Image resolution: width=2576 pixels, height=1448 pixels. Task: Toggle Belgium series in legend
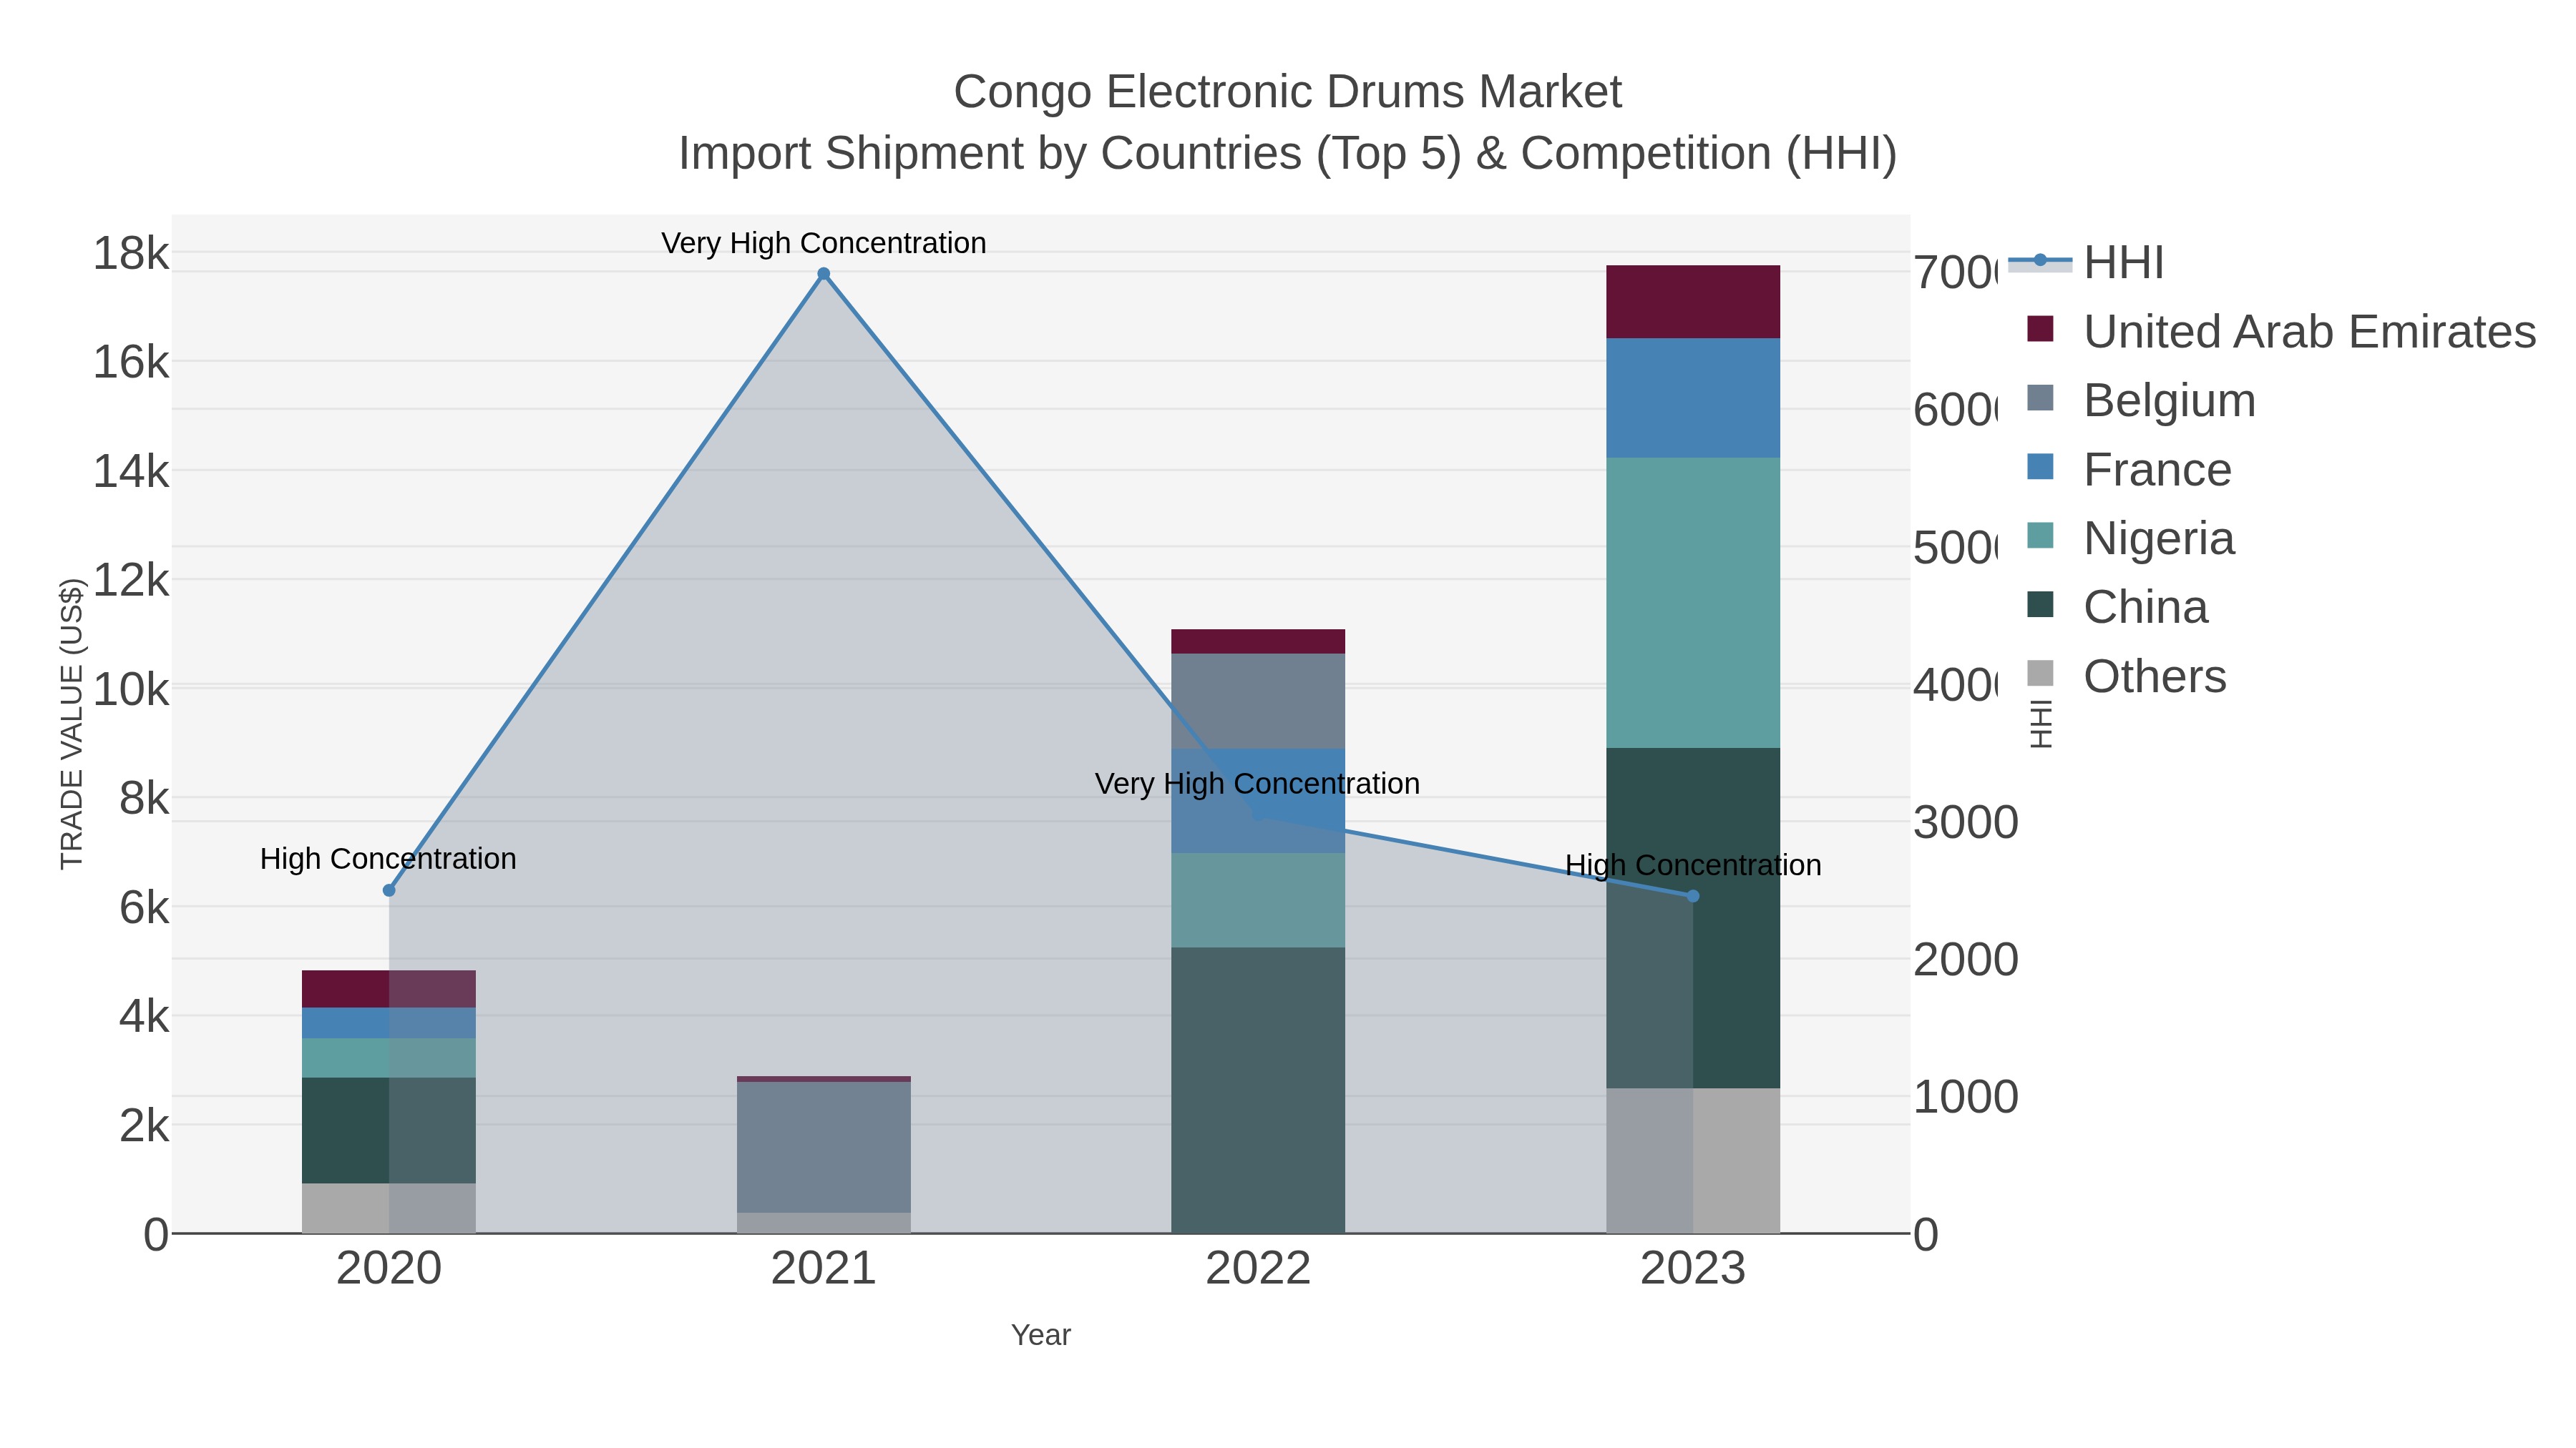click(2140, 400)
